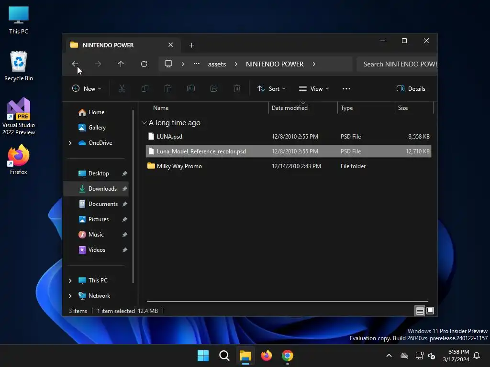The height and width of the screenshot is (367, 490).
Task: Click the Copy icon in toolbar
Action: [x=145, y=88]
